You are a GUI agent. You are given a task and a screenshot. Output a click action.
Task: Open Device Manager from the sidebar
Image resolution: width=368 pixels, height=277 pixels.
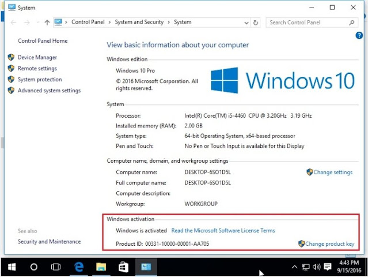tap(37, 57)
